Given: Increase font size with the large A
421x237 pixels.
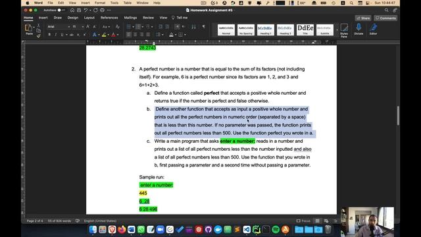Looking at the screenshot, I should coord(87,26).
